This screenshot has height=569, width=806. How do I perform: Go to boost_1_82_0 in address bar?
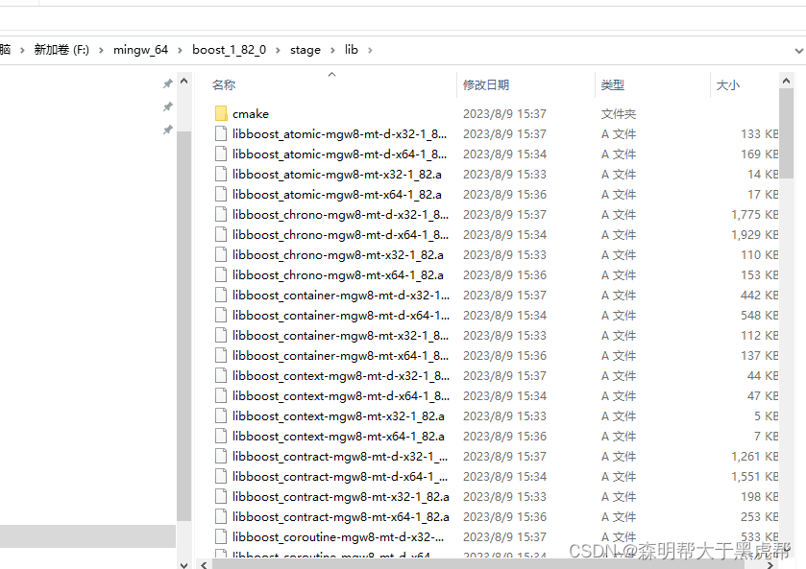click(x=230, y=50)
